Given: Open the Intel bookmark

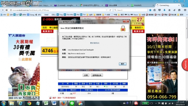Looking at the screenshot, I should click(x=45, y=15).
